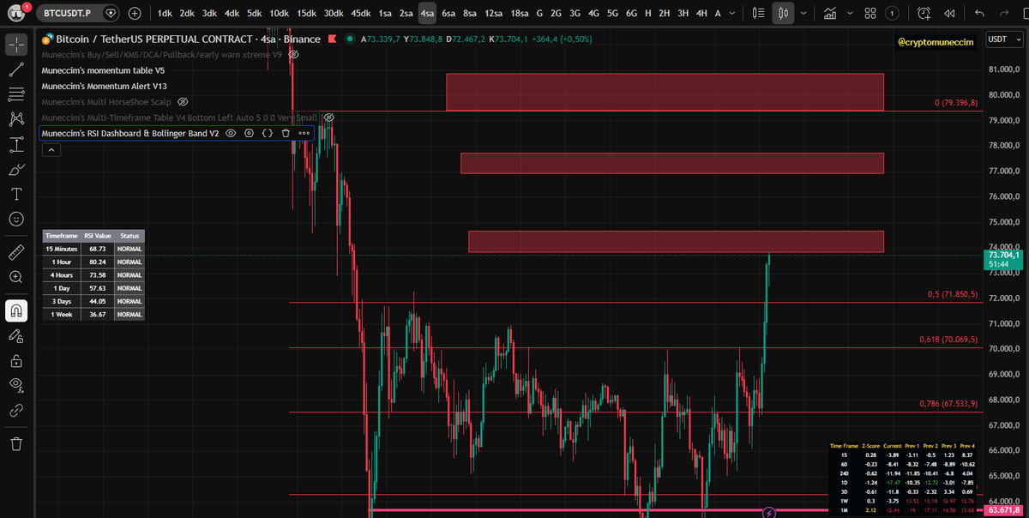Click the redo arrow

tap(1006, 14)
